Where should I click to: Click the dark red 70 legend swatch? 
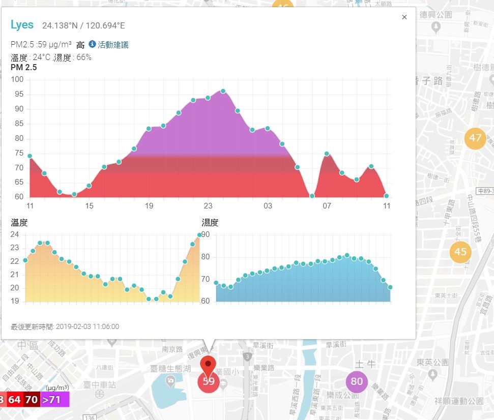(x=32, y=399)
